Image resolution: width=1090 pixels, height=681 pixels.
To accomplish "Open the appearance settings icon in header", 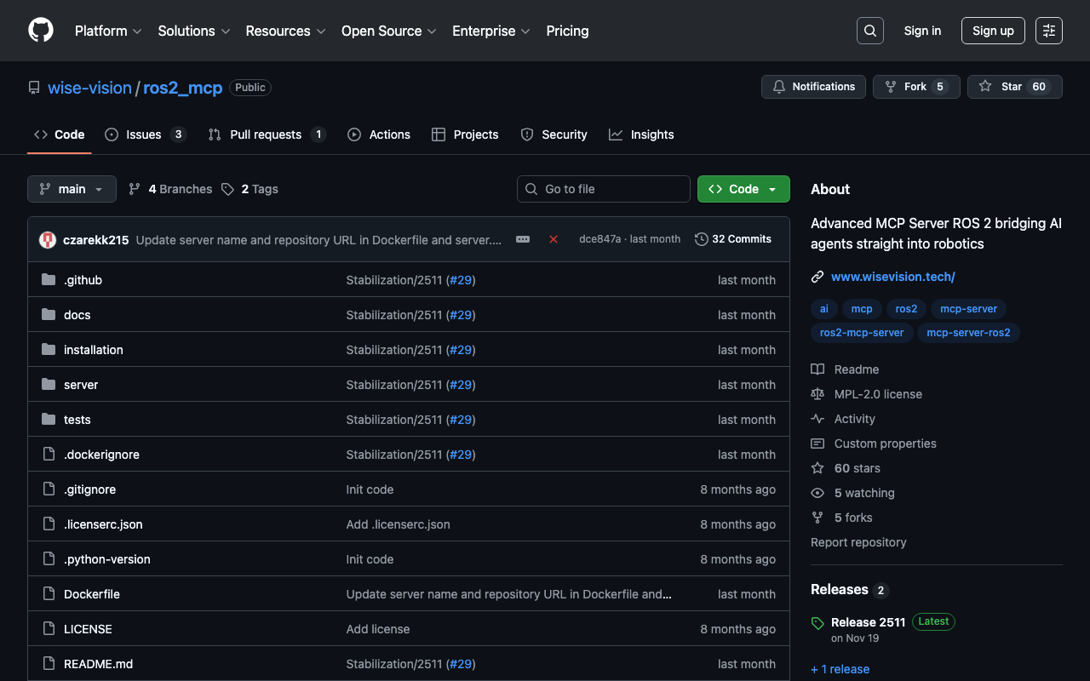I will pos(1048,31).
